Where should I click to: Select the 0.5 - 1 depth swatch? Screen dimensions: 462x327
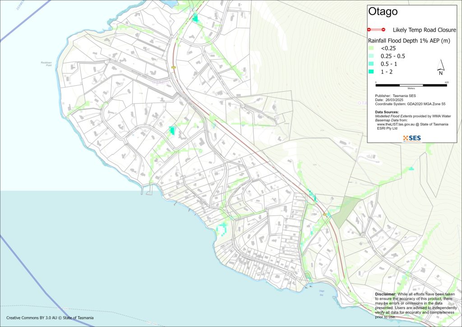(x=371, y=64)
